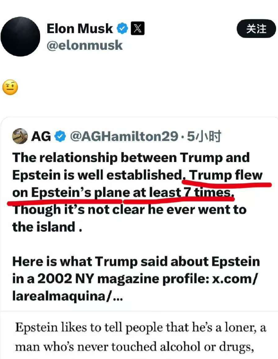Tap the raised-eyebrow emoji in the post
278x359 pixels.
click(10, 88)
